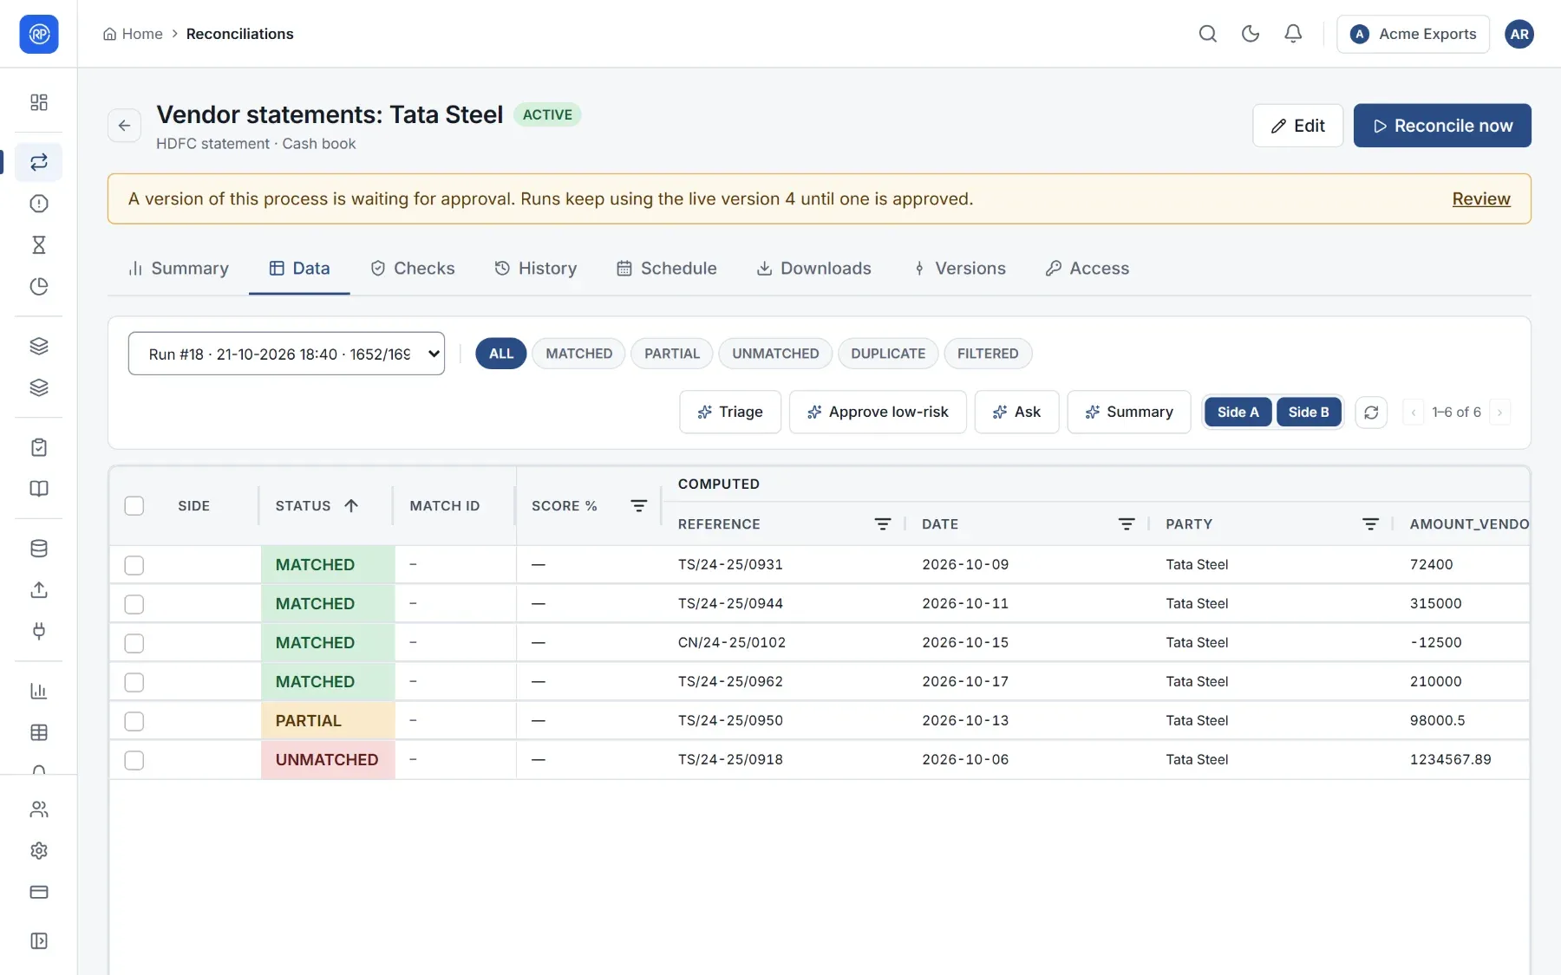Screen dimensions: 1561x975
Task: Open notifications bell
Action: [1293, 34]
